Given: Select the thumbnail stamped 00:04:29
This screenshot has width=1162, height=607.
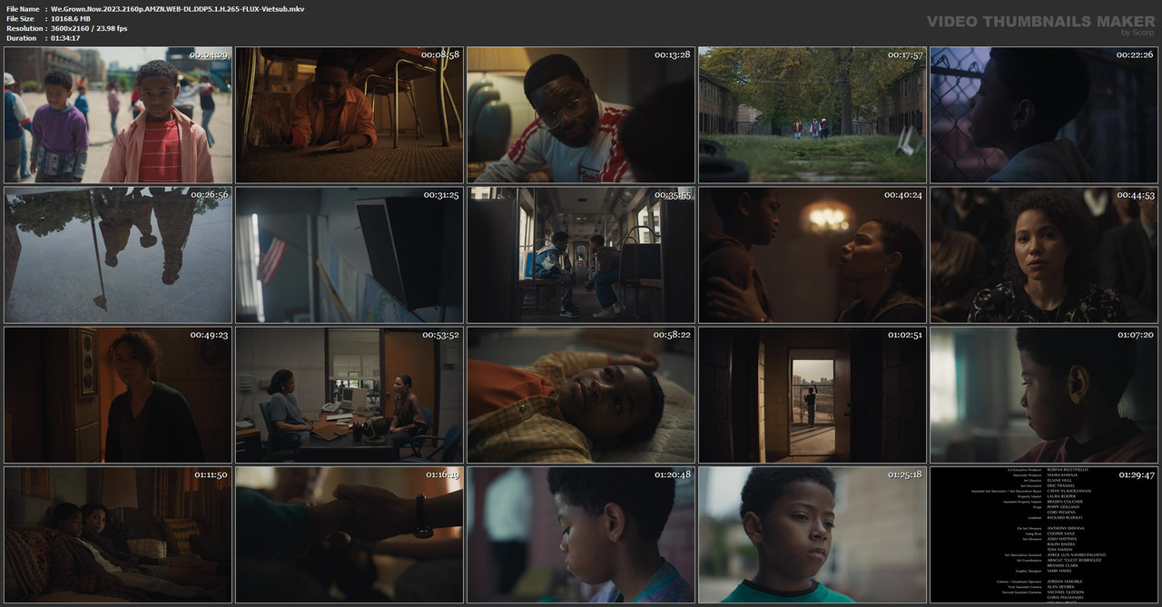Looking at the screenshot, I should pyautogui.click(x=118, y=115).
